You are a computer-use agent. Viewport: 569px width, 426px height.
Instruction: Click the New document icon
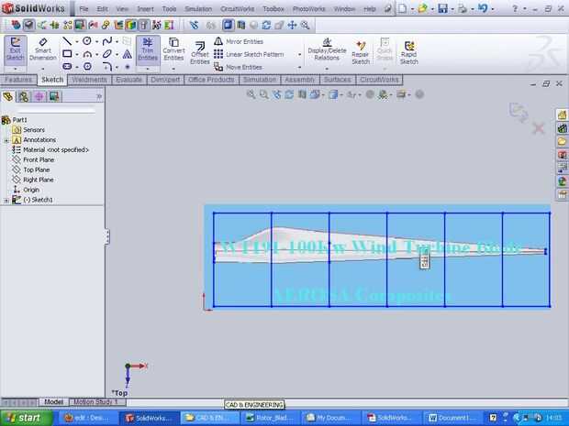click(x=403, y=8)
